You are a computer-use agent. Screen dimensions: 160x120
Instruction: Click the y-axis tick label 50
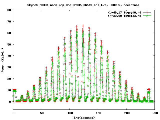click(x=9, y=44)
